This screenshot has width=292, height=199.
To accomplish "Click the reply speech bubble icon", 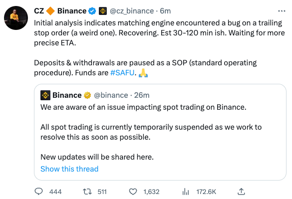I will click(39, 192).
